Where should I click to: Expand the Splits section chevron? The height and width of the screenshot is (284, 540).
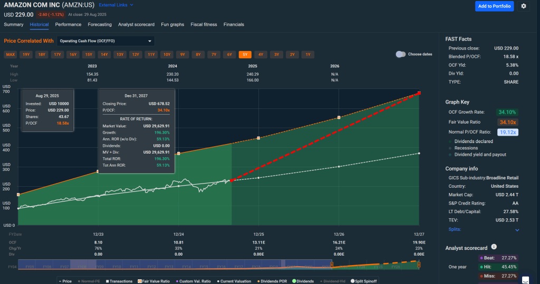tap(517, 230)
